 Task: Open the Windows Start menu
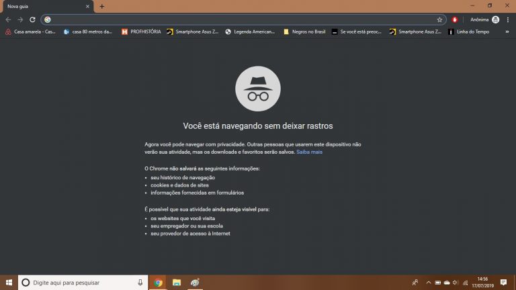click(x=9, y=283)
